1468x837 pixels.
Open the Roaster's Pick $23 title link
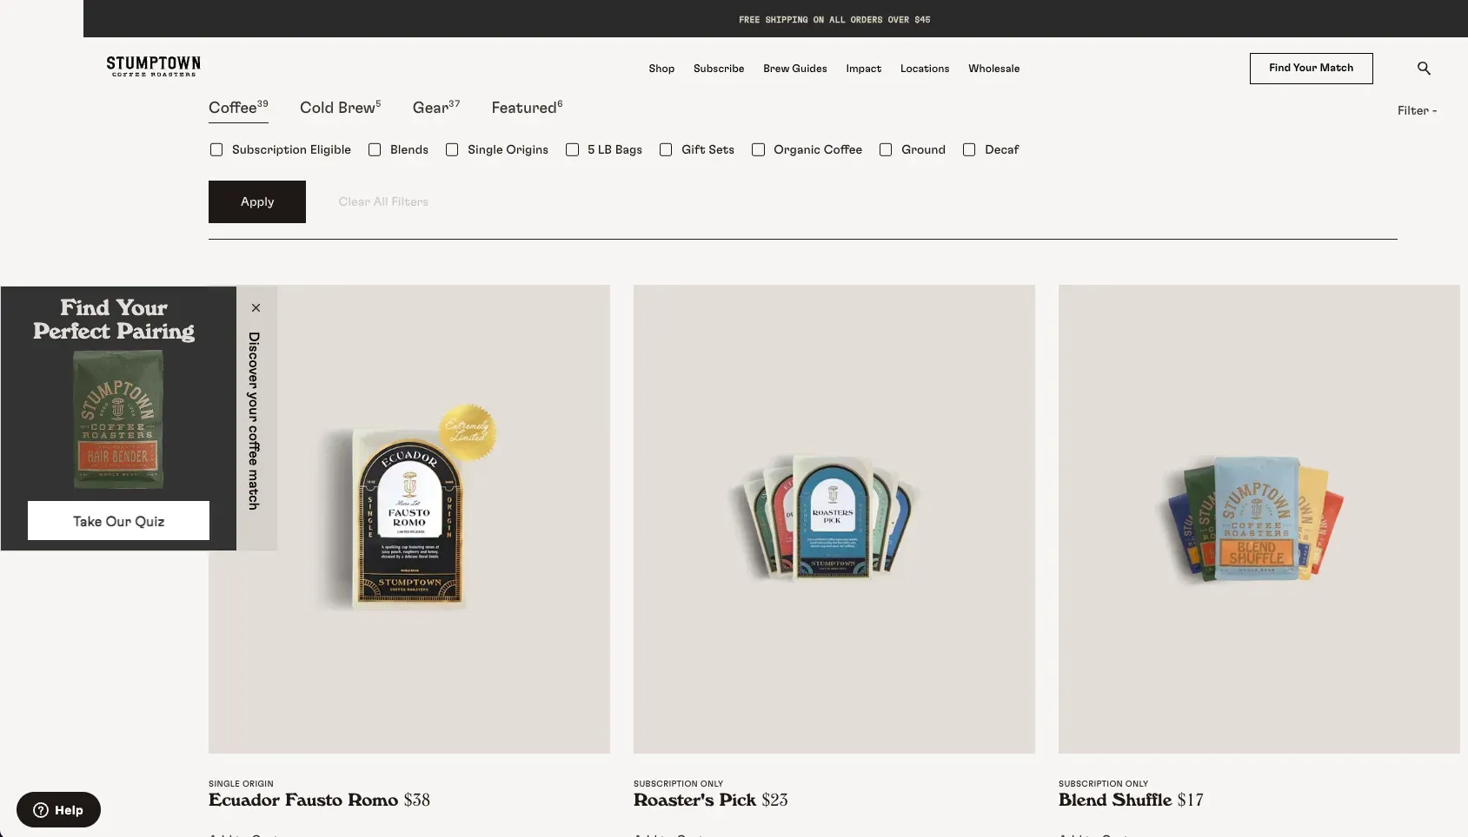[711, 800]
